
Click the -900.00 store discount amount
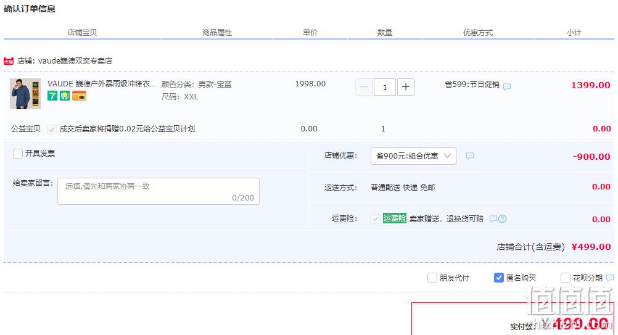click(x=591, y=157)
